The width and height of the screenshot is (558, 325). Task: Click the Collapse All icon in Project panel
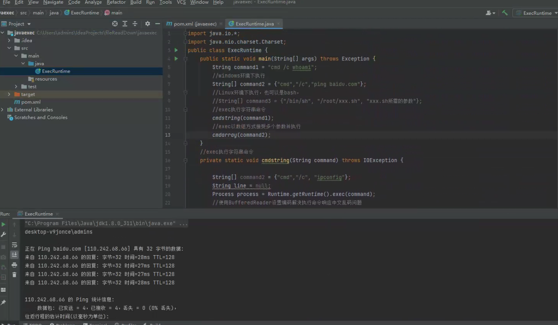click(x=135, y=24)
